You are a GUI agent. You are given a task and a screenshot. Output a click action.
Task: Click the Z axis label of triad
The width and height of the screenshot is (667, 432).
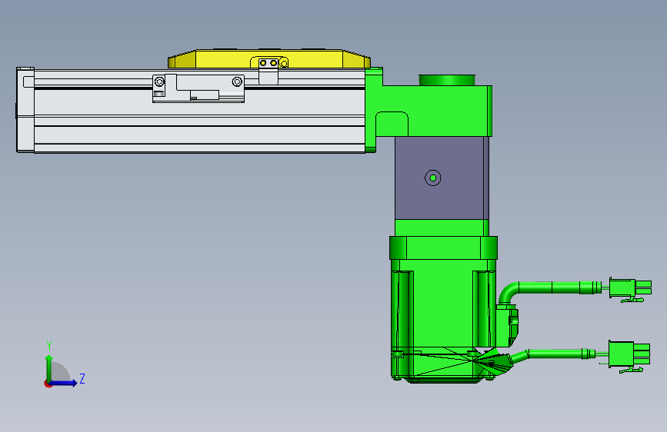tap(82, 378)
